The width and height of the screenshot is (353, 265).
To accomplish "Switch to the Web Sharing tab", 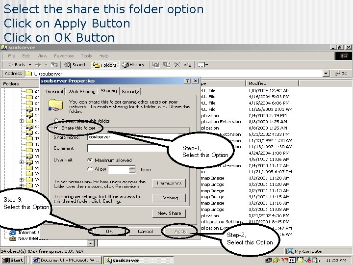I will click(81, 91).
